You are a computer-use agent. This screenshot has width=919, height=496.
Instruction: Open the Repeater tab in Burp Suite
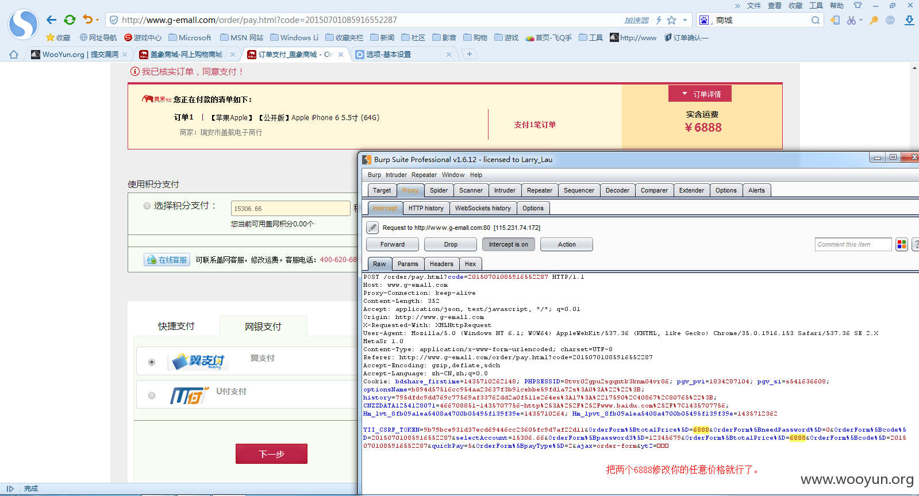tap(540, 190)
